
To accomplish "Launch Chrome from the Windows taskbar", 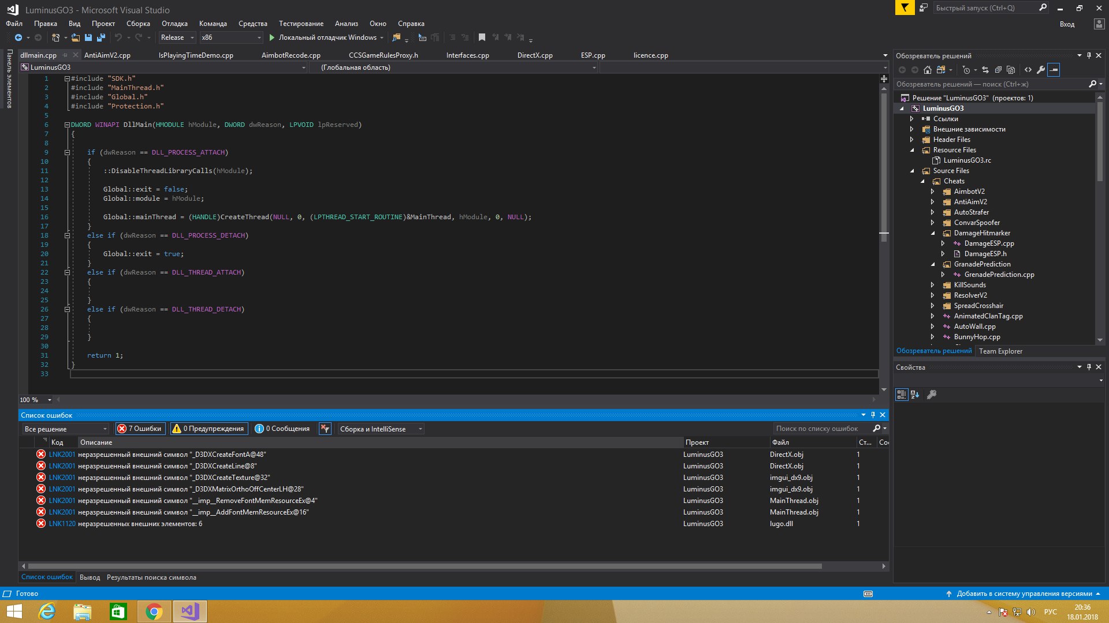I will pyautogui.click(x=154, y=611).
